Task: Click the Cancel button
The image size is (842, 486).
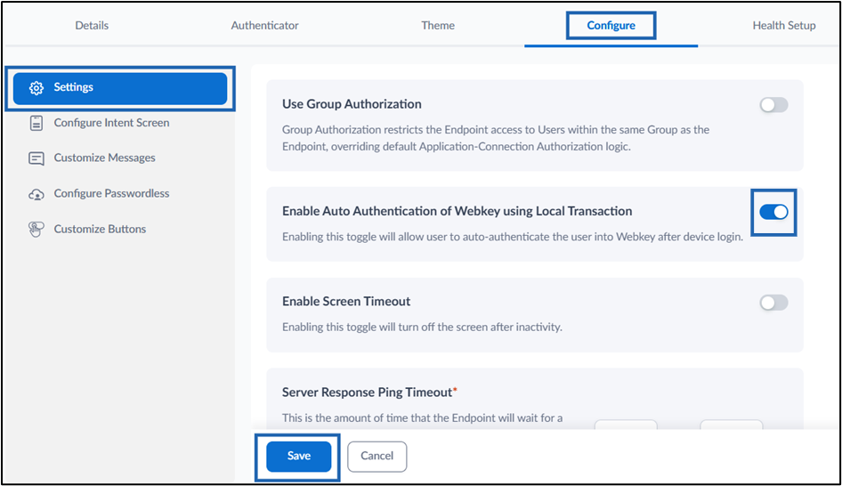Action: coord(377,456)
